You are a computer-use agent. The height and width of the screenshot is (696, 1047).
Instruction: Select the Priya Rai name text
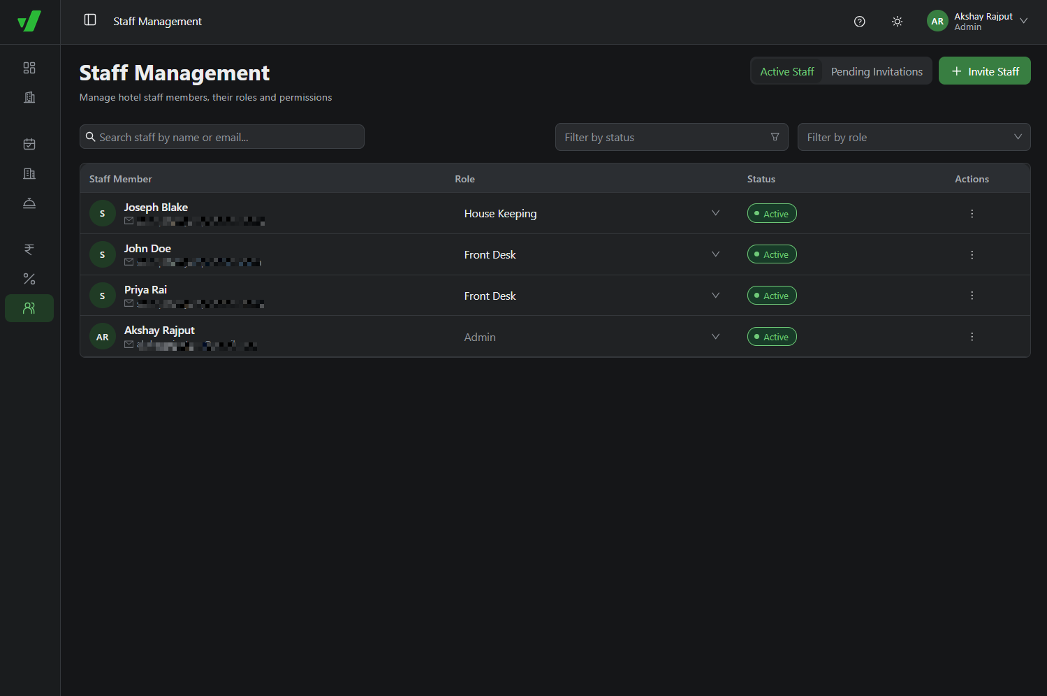point(145,290)
